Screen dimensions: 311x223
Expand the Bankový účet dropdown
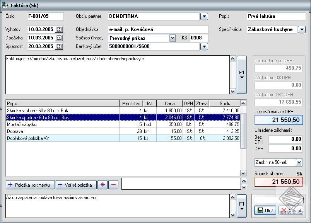(204, 46)
